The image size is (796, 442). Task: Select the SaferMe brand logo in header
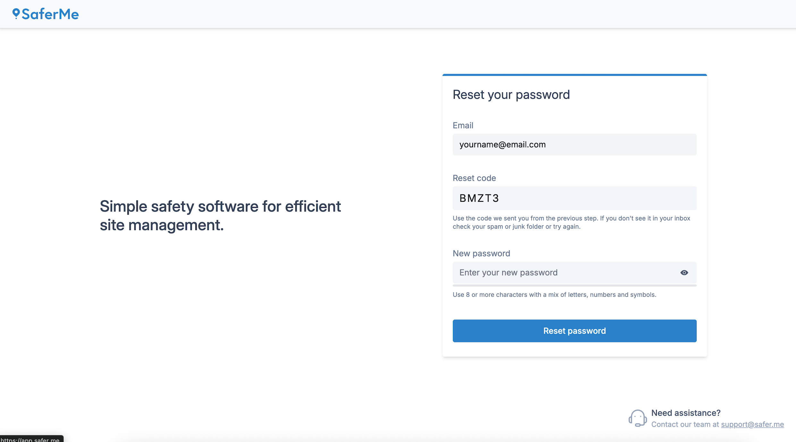46,14
